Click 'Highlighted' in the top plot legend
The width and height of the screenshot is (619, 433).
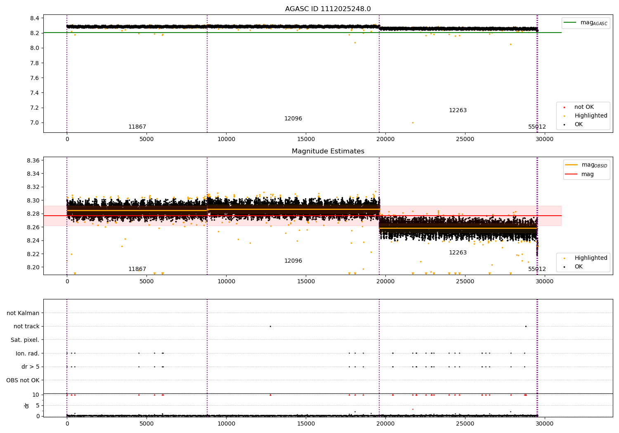click(x=591, y=116)
